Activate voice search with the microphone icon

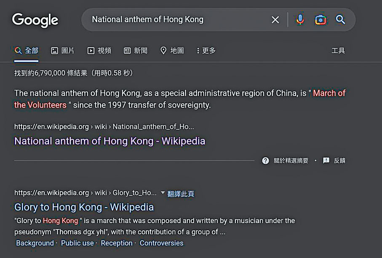[300, 19]
